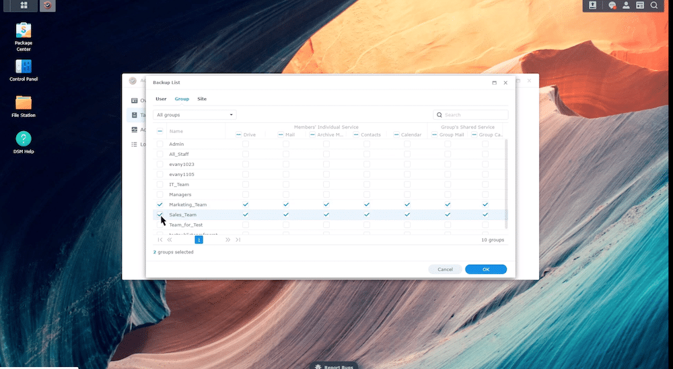Screen dimensions: 673x369
Task: Open Log icon in background sidebar
Action: click(x=135, y=145)
